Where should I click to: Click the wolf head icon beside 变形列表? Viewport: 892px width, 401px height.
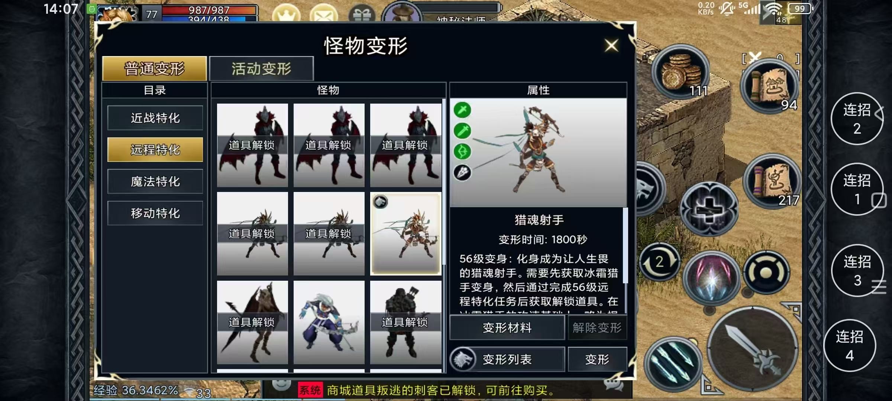pyautogui.click(x=463, y=359)
